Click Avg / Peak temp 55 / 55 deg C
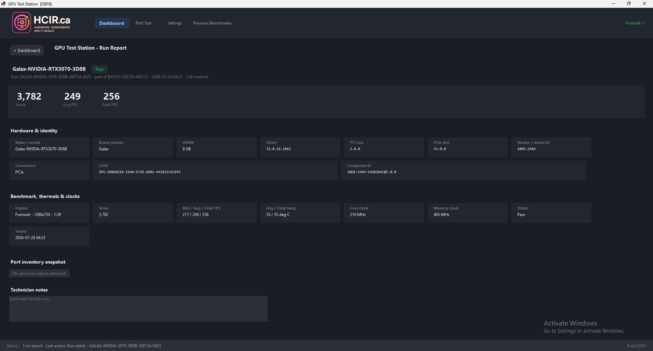 [x=278, y=215]
